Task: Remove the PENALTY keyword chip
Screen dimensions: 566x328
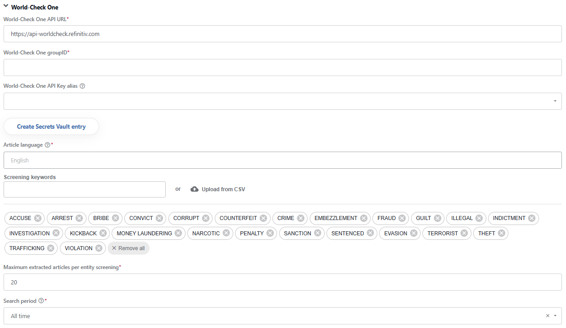Action: click(x=270, y=233)
